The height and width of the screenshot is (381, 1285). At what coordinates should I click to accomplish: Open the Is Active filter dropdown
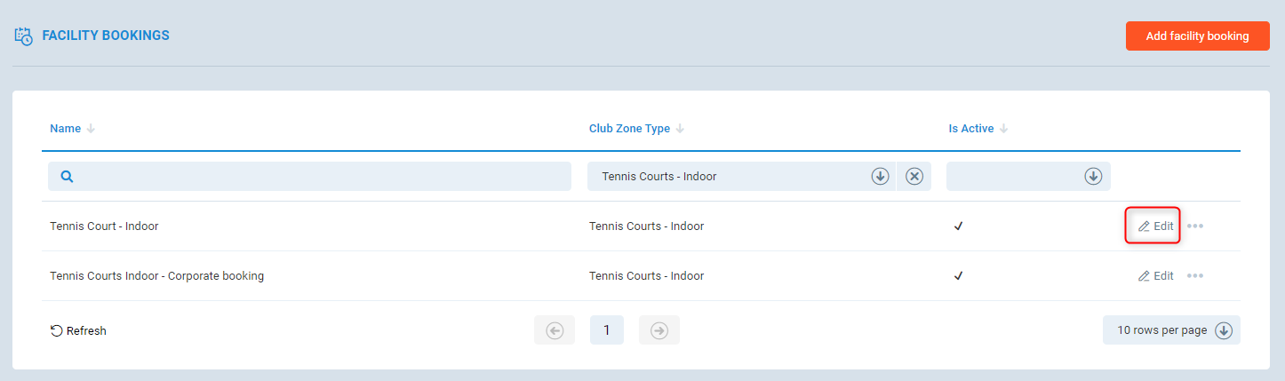click(x=1093, y=177)
